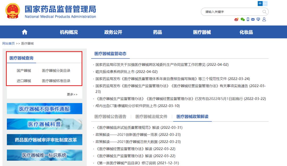Open 医疗器械标准目录 link
The height and width of the screenshot is (166, 287).
tap(56, 81)
